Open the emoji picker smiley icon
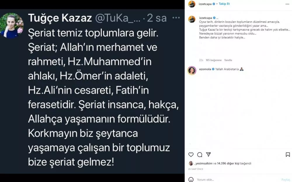Viewport: 292px width, 182px height. pos(191,179)
